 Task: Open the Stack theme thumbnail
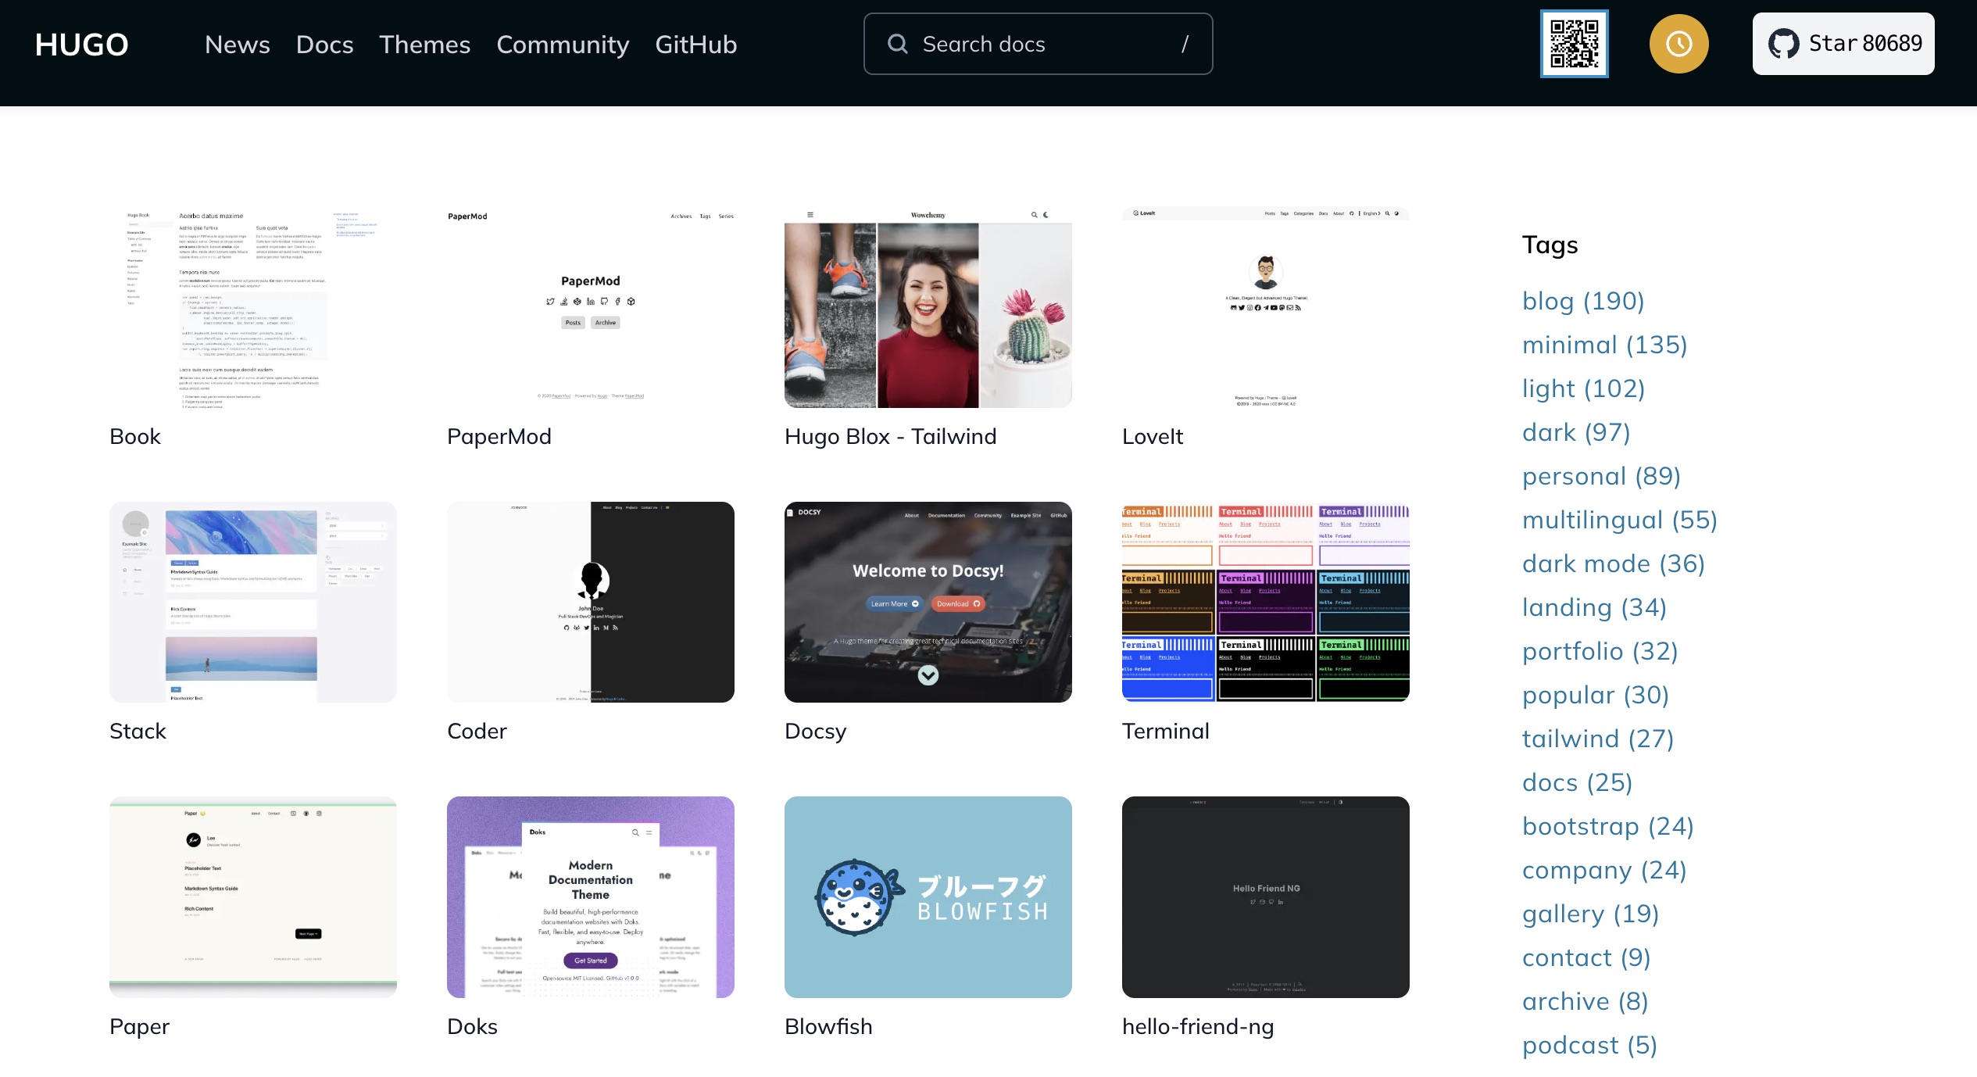pyautogui.click(x=253, y=602)
